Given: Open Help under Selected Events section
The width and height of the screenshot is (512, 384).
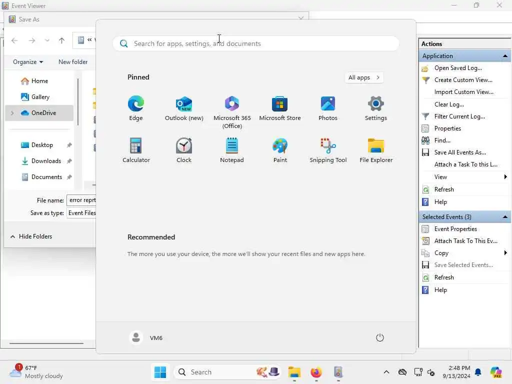Looking at the screenshot, I should point(440,290).
